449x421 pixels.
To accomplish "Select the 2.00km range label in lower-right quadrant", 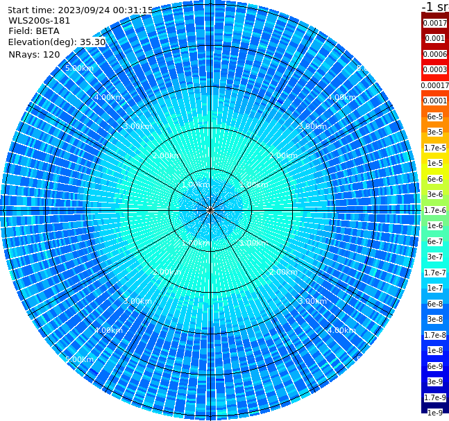I will [284, 272].
